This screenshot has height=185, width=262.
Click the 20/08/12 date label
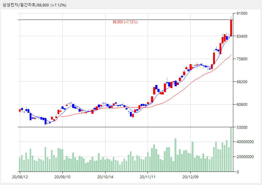pos(20,177)
